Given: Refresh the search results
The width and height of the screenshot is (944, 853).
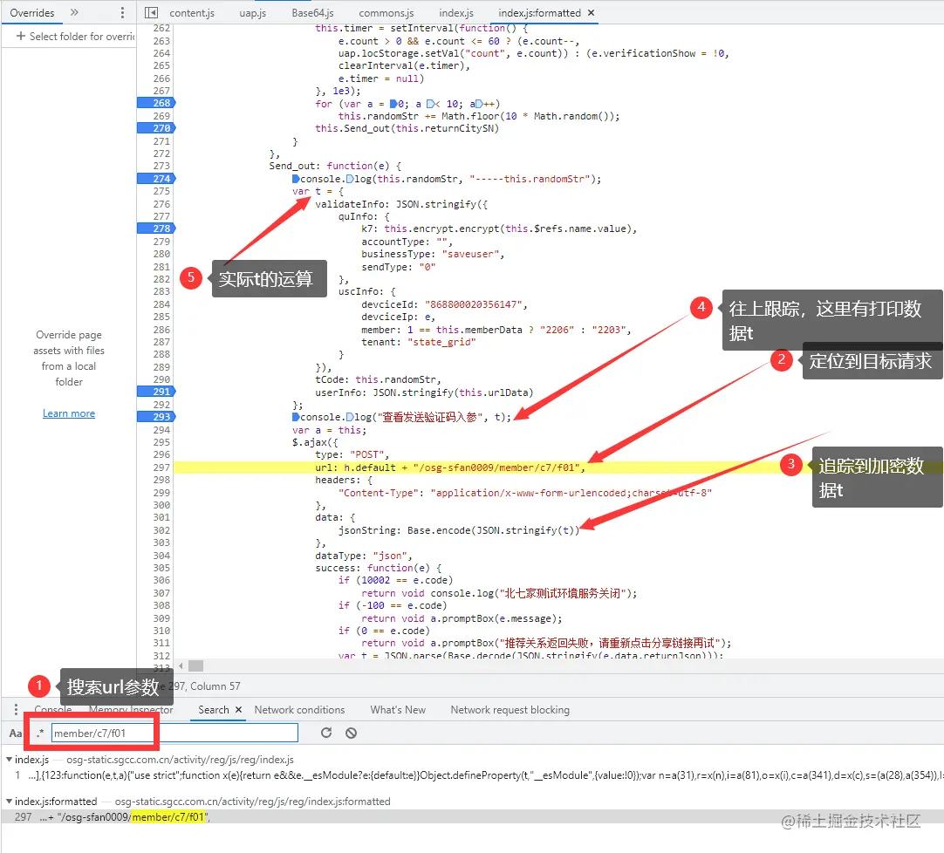Looking at the screenshot, I should pos(326,733).
